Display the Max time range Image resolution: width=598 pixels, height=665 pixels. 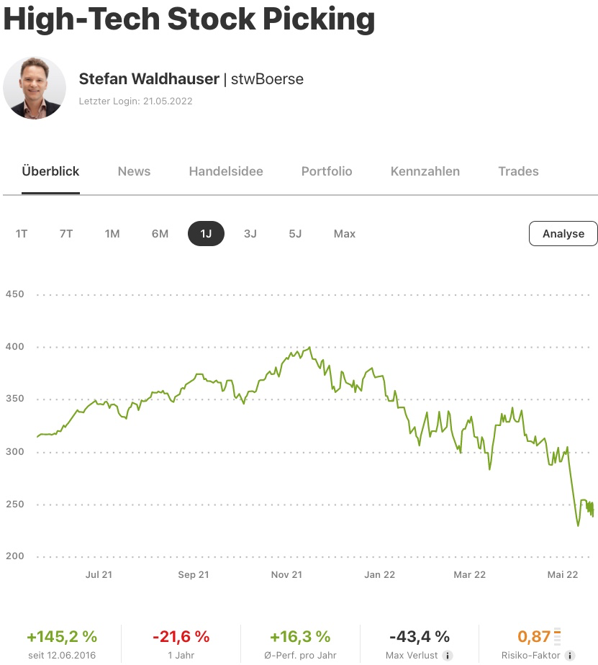(x=345, y=234)
